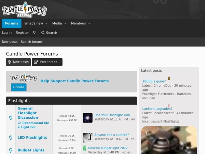Click Messages 656.2K count text
This screenshot has height=154, width=205.
point(67,120)
